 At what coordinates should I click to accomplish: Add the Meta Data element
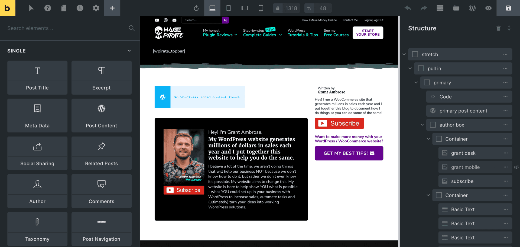[x=37, y=115]
